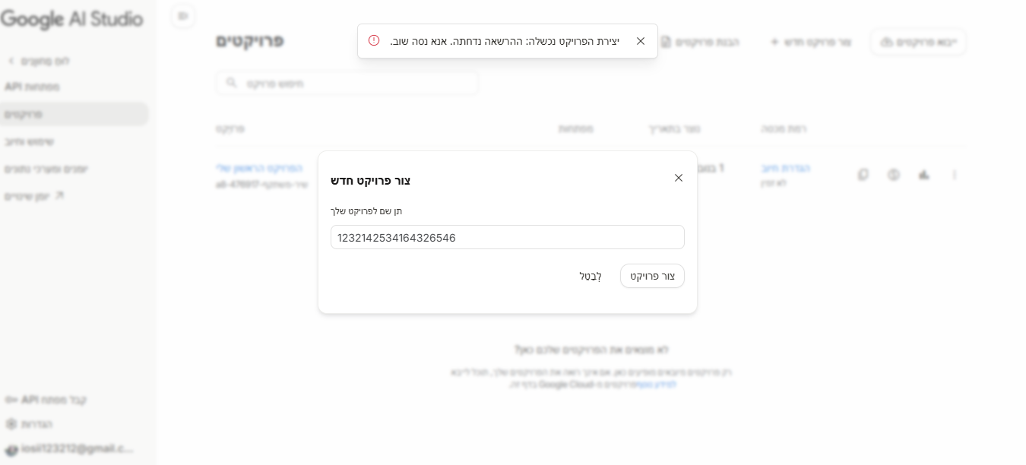The width and height of the screenshot is (1026, 465).
Task: Toggle the sidebar collapse icon
Action: pyautogui.click(x=182, y=16)
